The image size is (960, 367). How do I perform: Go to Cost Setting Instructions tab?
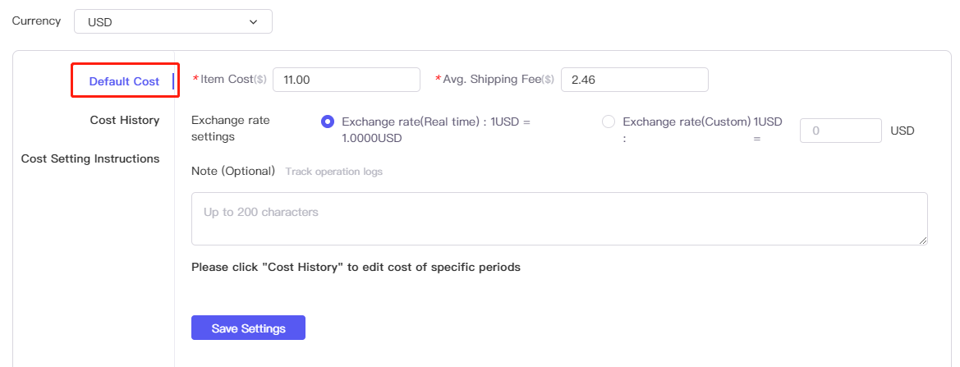pos(90,158)
